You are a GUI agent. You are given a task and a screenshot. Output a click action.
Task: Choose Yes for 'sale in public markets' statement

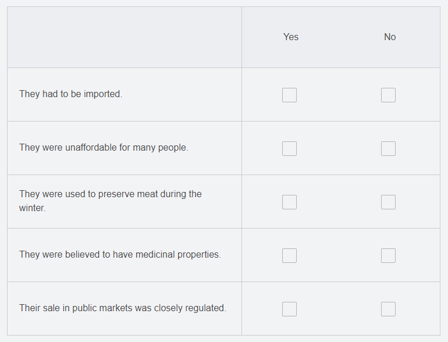pos(289,309)
